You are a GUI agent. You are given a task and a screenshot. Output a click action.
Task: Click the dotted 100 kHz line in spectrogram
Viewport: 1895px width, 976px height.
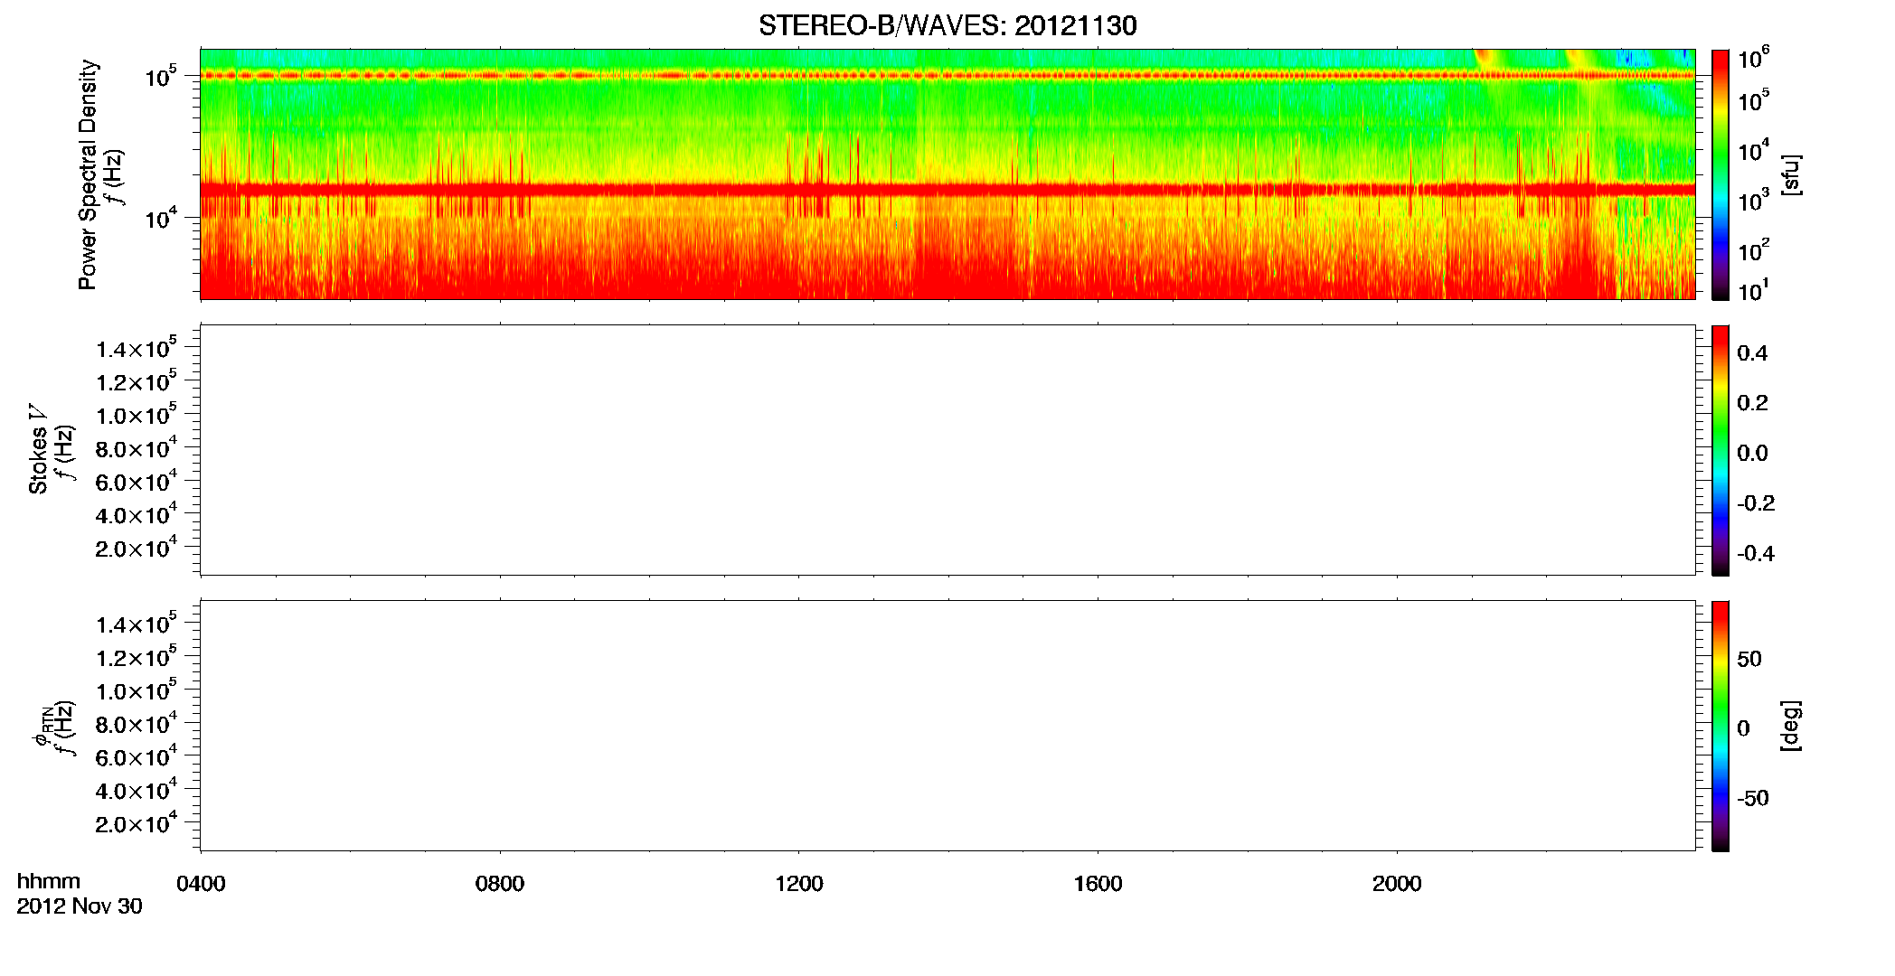947,75
